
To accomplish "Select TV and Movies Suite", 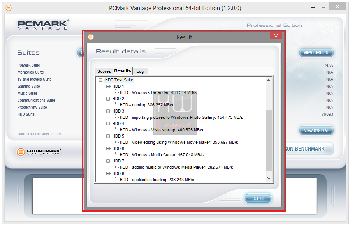I will coord(35,79).
